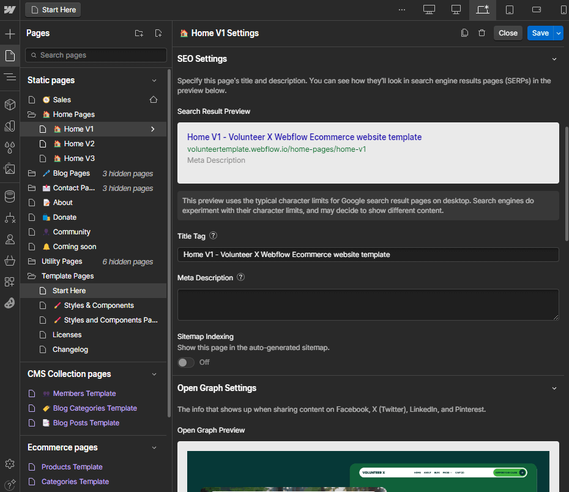Open the Ecommerce panel with the basket icon

click(x=10, y=261)
